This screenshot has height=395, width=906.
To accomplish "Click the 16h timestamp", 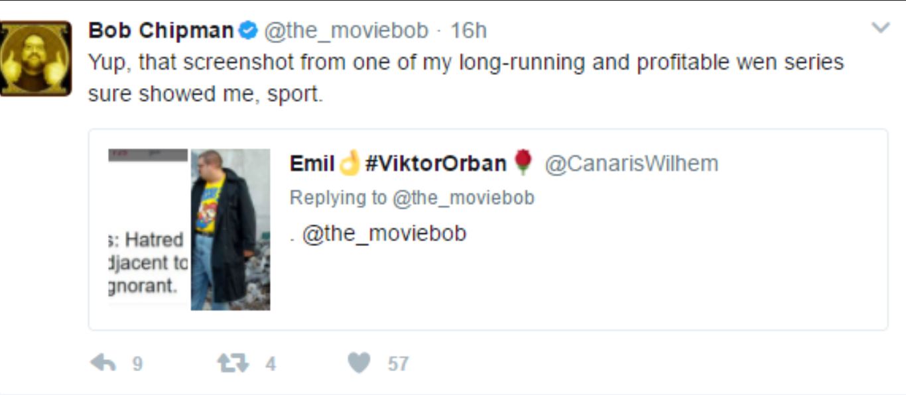I will click(x=468, y=30).
